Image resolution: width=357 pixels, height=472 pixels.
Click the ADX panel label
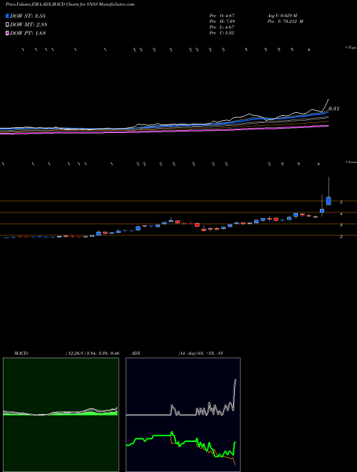(136, 353)
